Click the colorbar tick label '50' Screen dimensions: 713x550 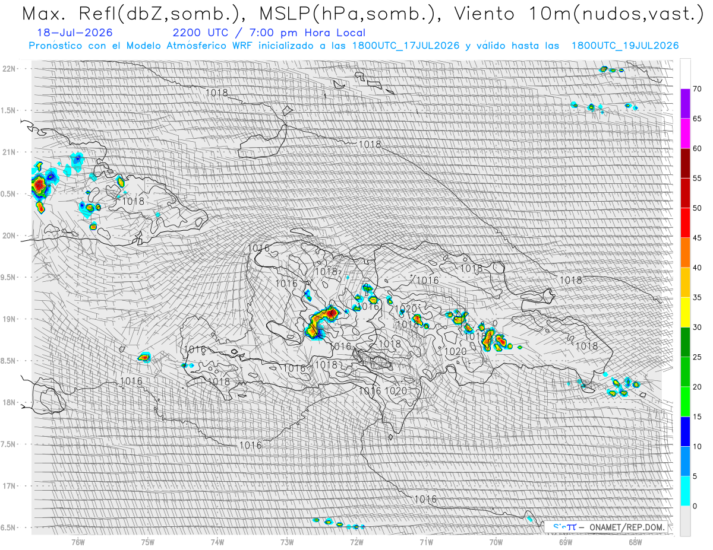coord(697,208)
